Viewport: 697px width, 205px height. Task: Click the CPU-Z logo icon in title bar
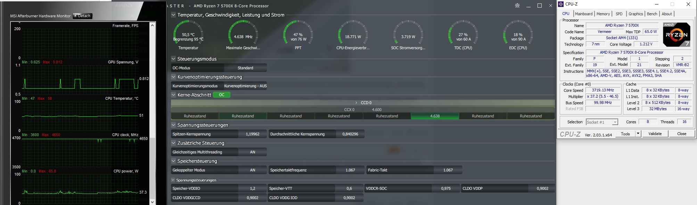coord(561,4)
